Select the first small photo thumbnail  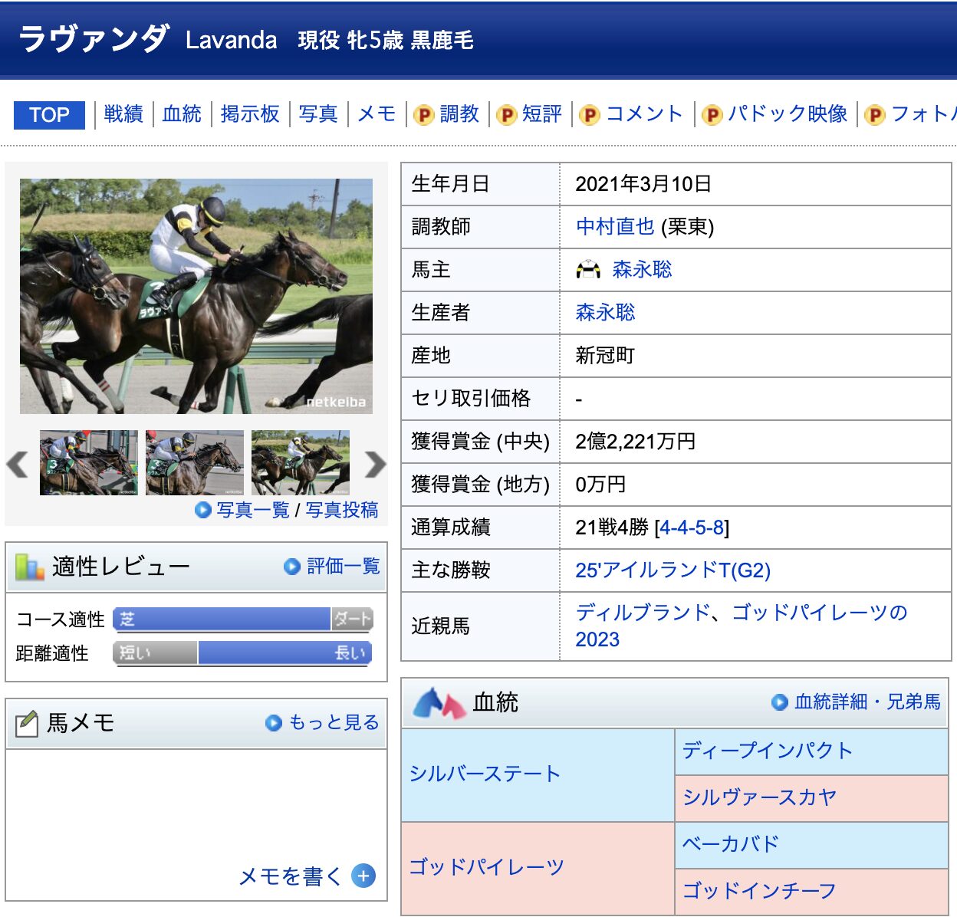click(89, 462)
